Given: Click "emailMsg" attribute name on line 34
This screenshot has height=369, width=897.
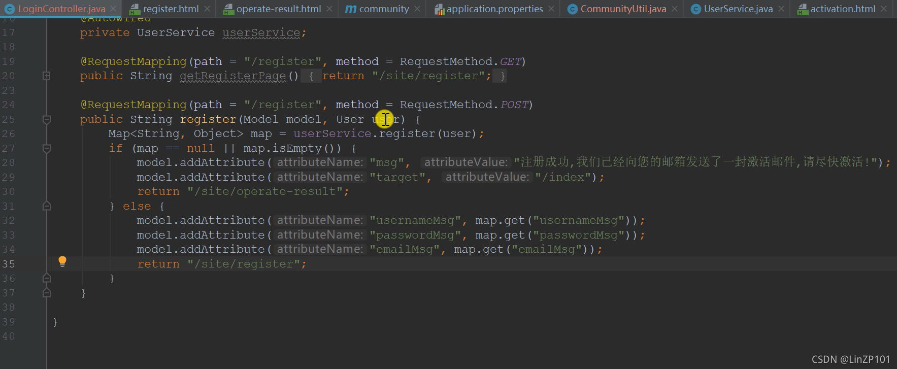Looking at the screenshot, I should pyautogui.click(x=404, y=249).
